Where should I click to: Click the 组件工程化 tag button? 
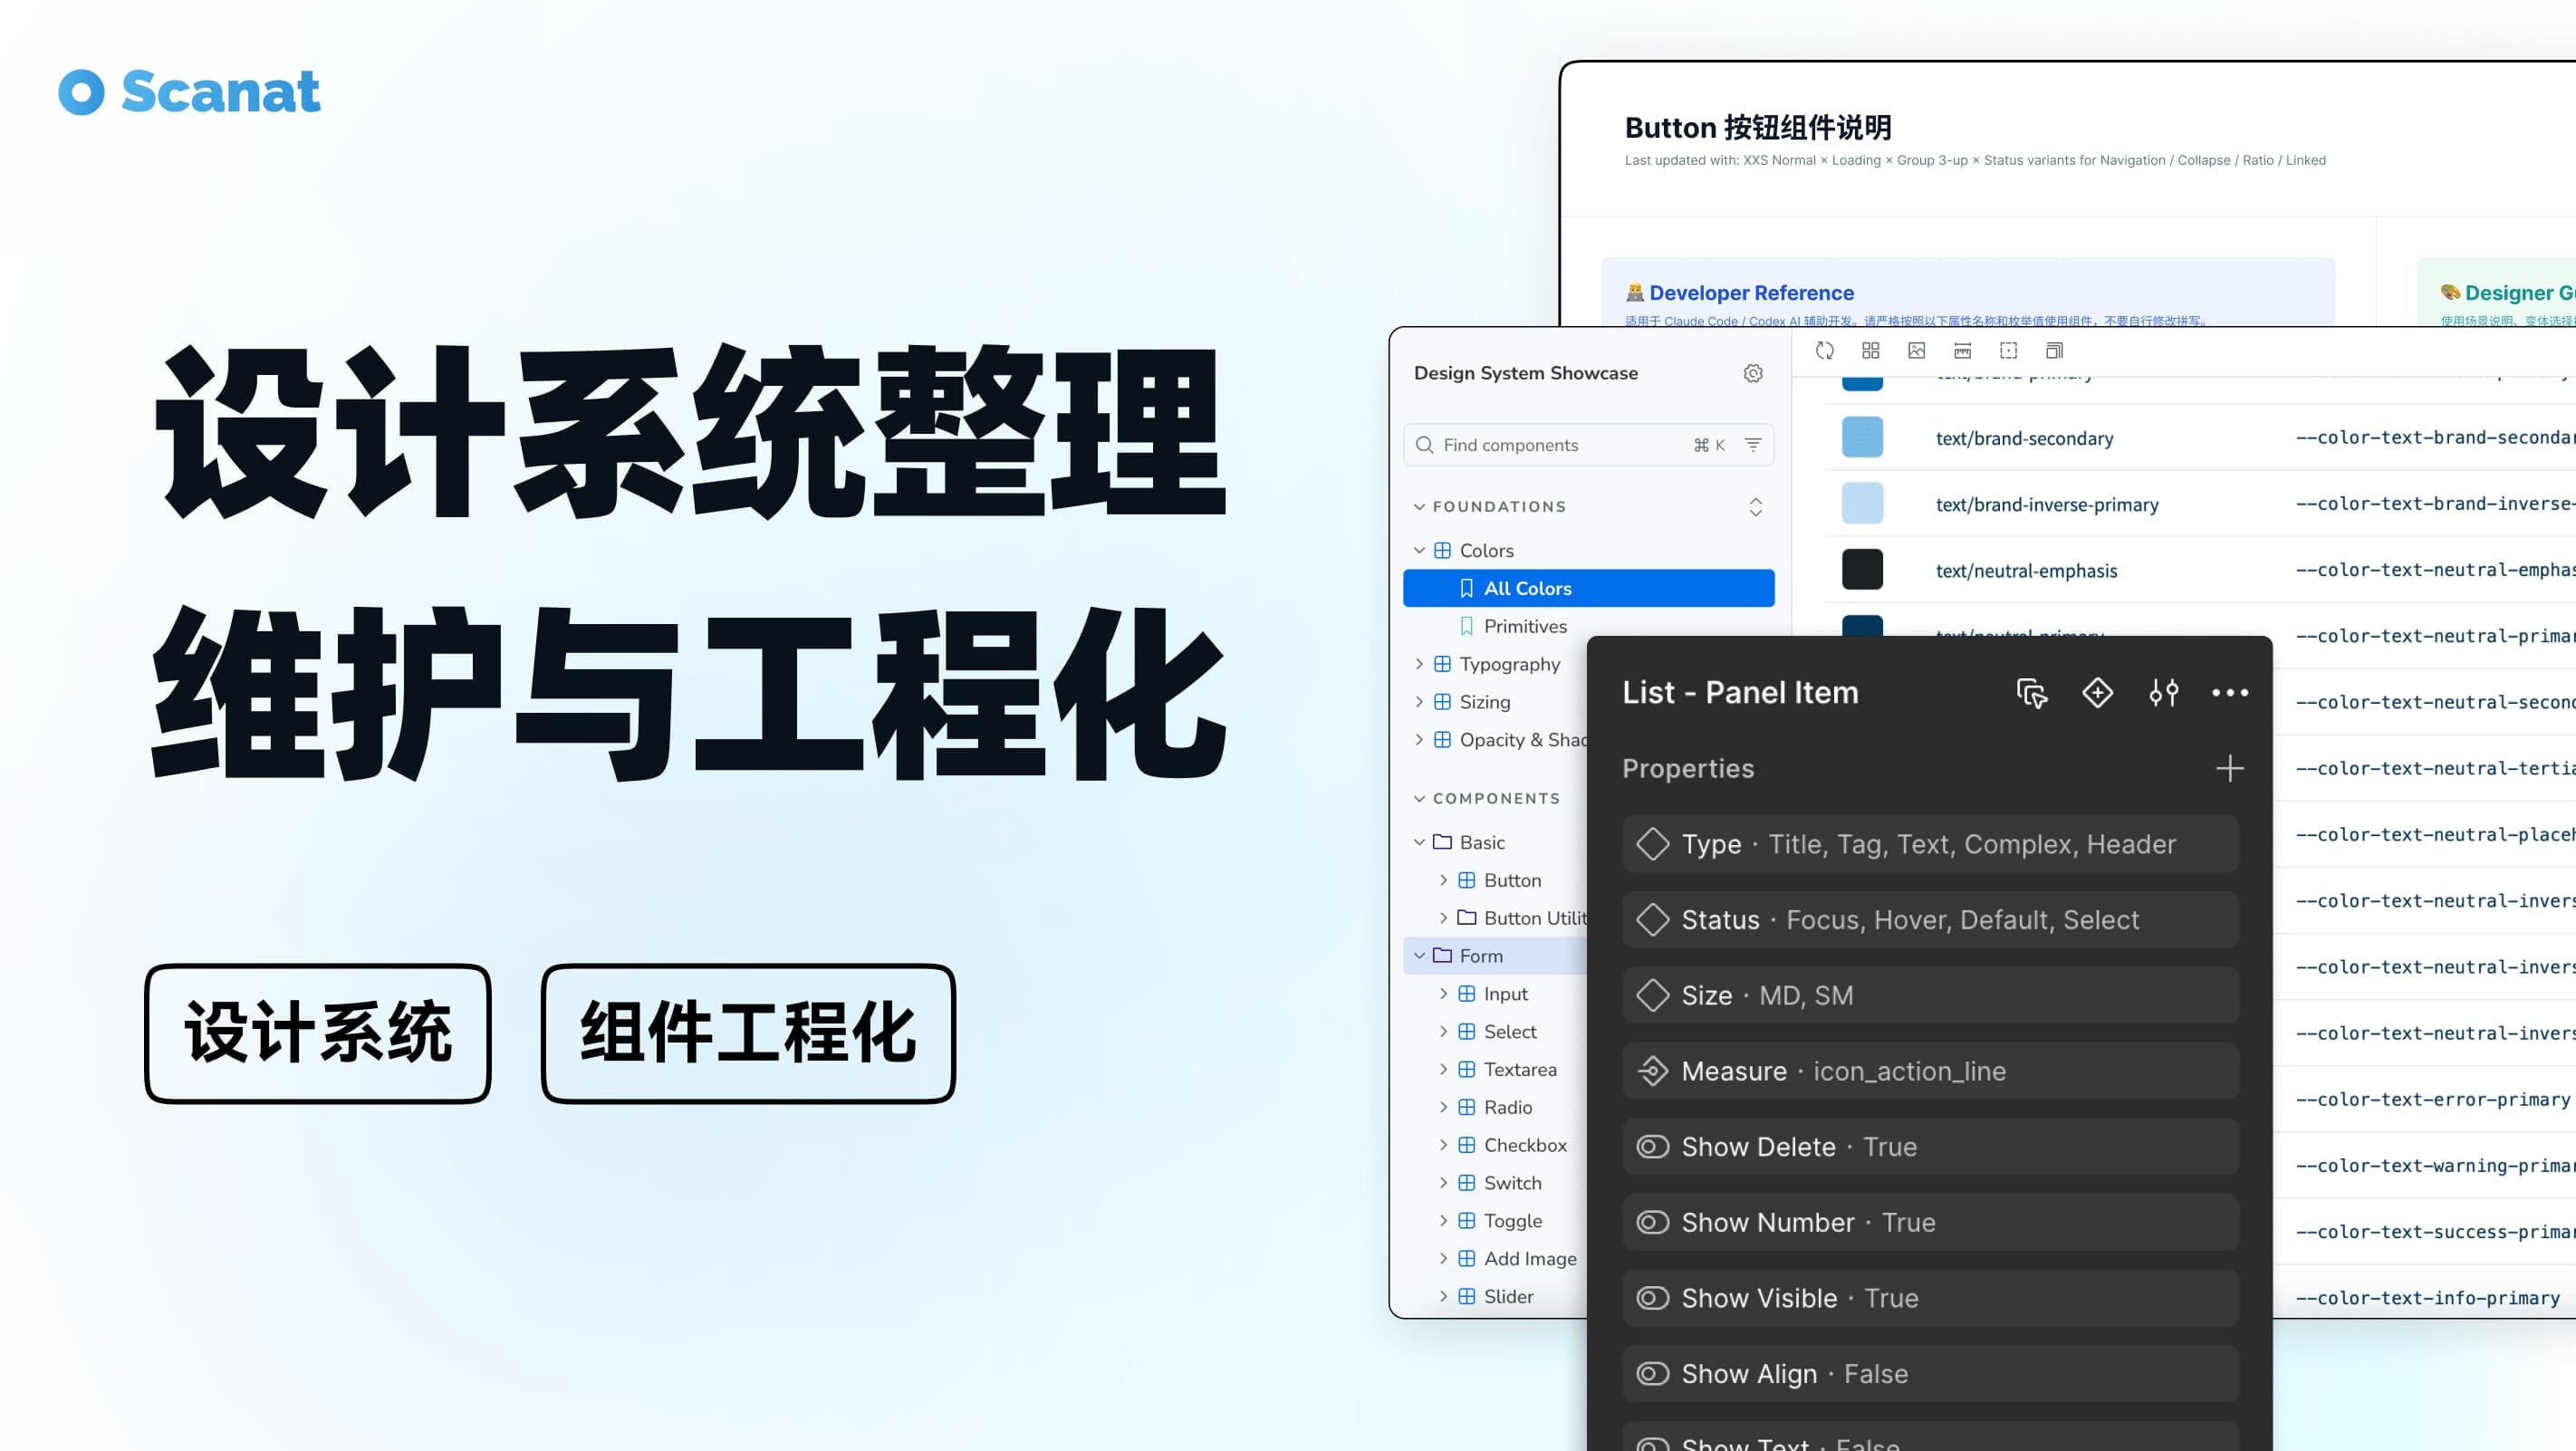point(748,1034)
